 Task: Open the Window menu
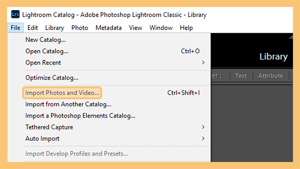161,28
